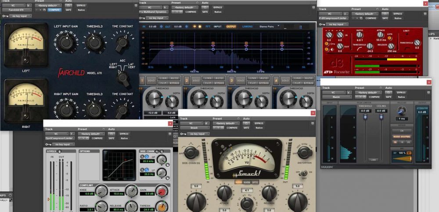Toggle Maxim NOISE SHAPING button

(x=402, y=137)
